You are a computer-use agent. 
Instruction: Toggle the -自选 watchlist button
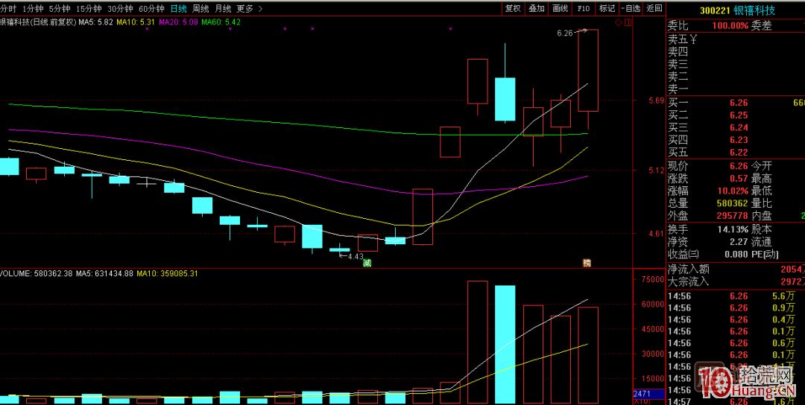631,9
